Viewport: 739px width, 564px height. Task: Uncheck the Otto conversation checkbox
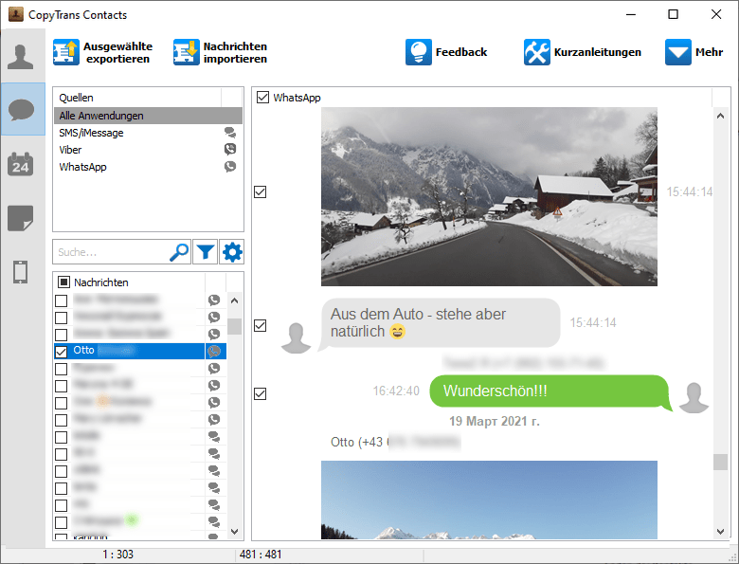pyautogui.click(x=61, y=352)
